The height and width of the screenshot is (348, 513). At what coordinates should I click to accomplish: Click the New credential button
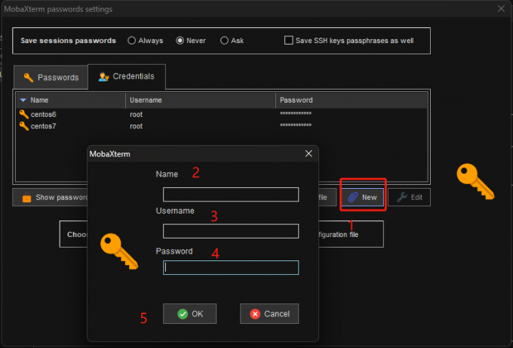click(x=363, y=197)
